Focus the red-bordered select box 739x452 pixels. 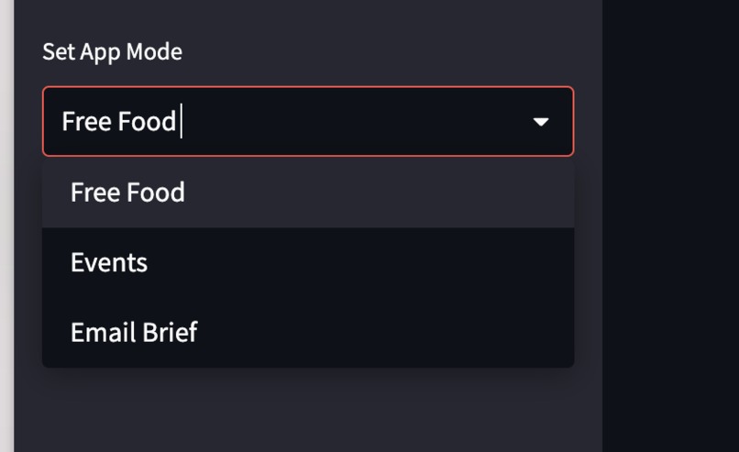tap(308, 121)
